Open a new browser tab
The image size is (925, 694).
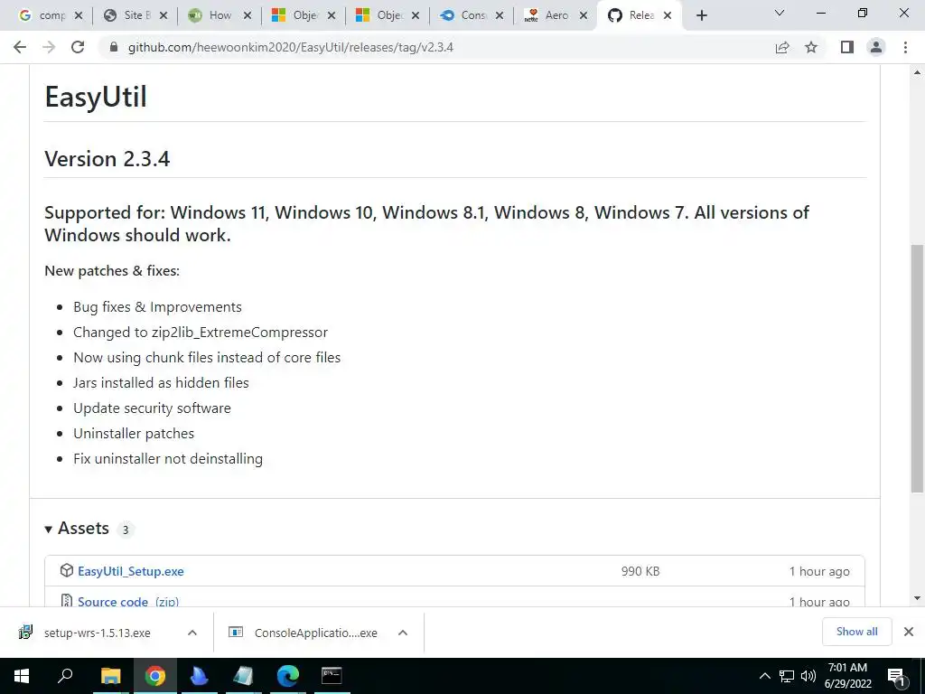coord(701,16)
